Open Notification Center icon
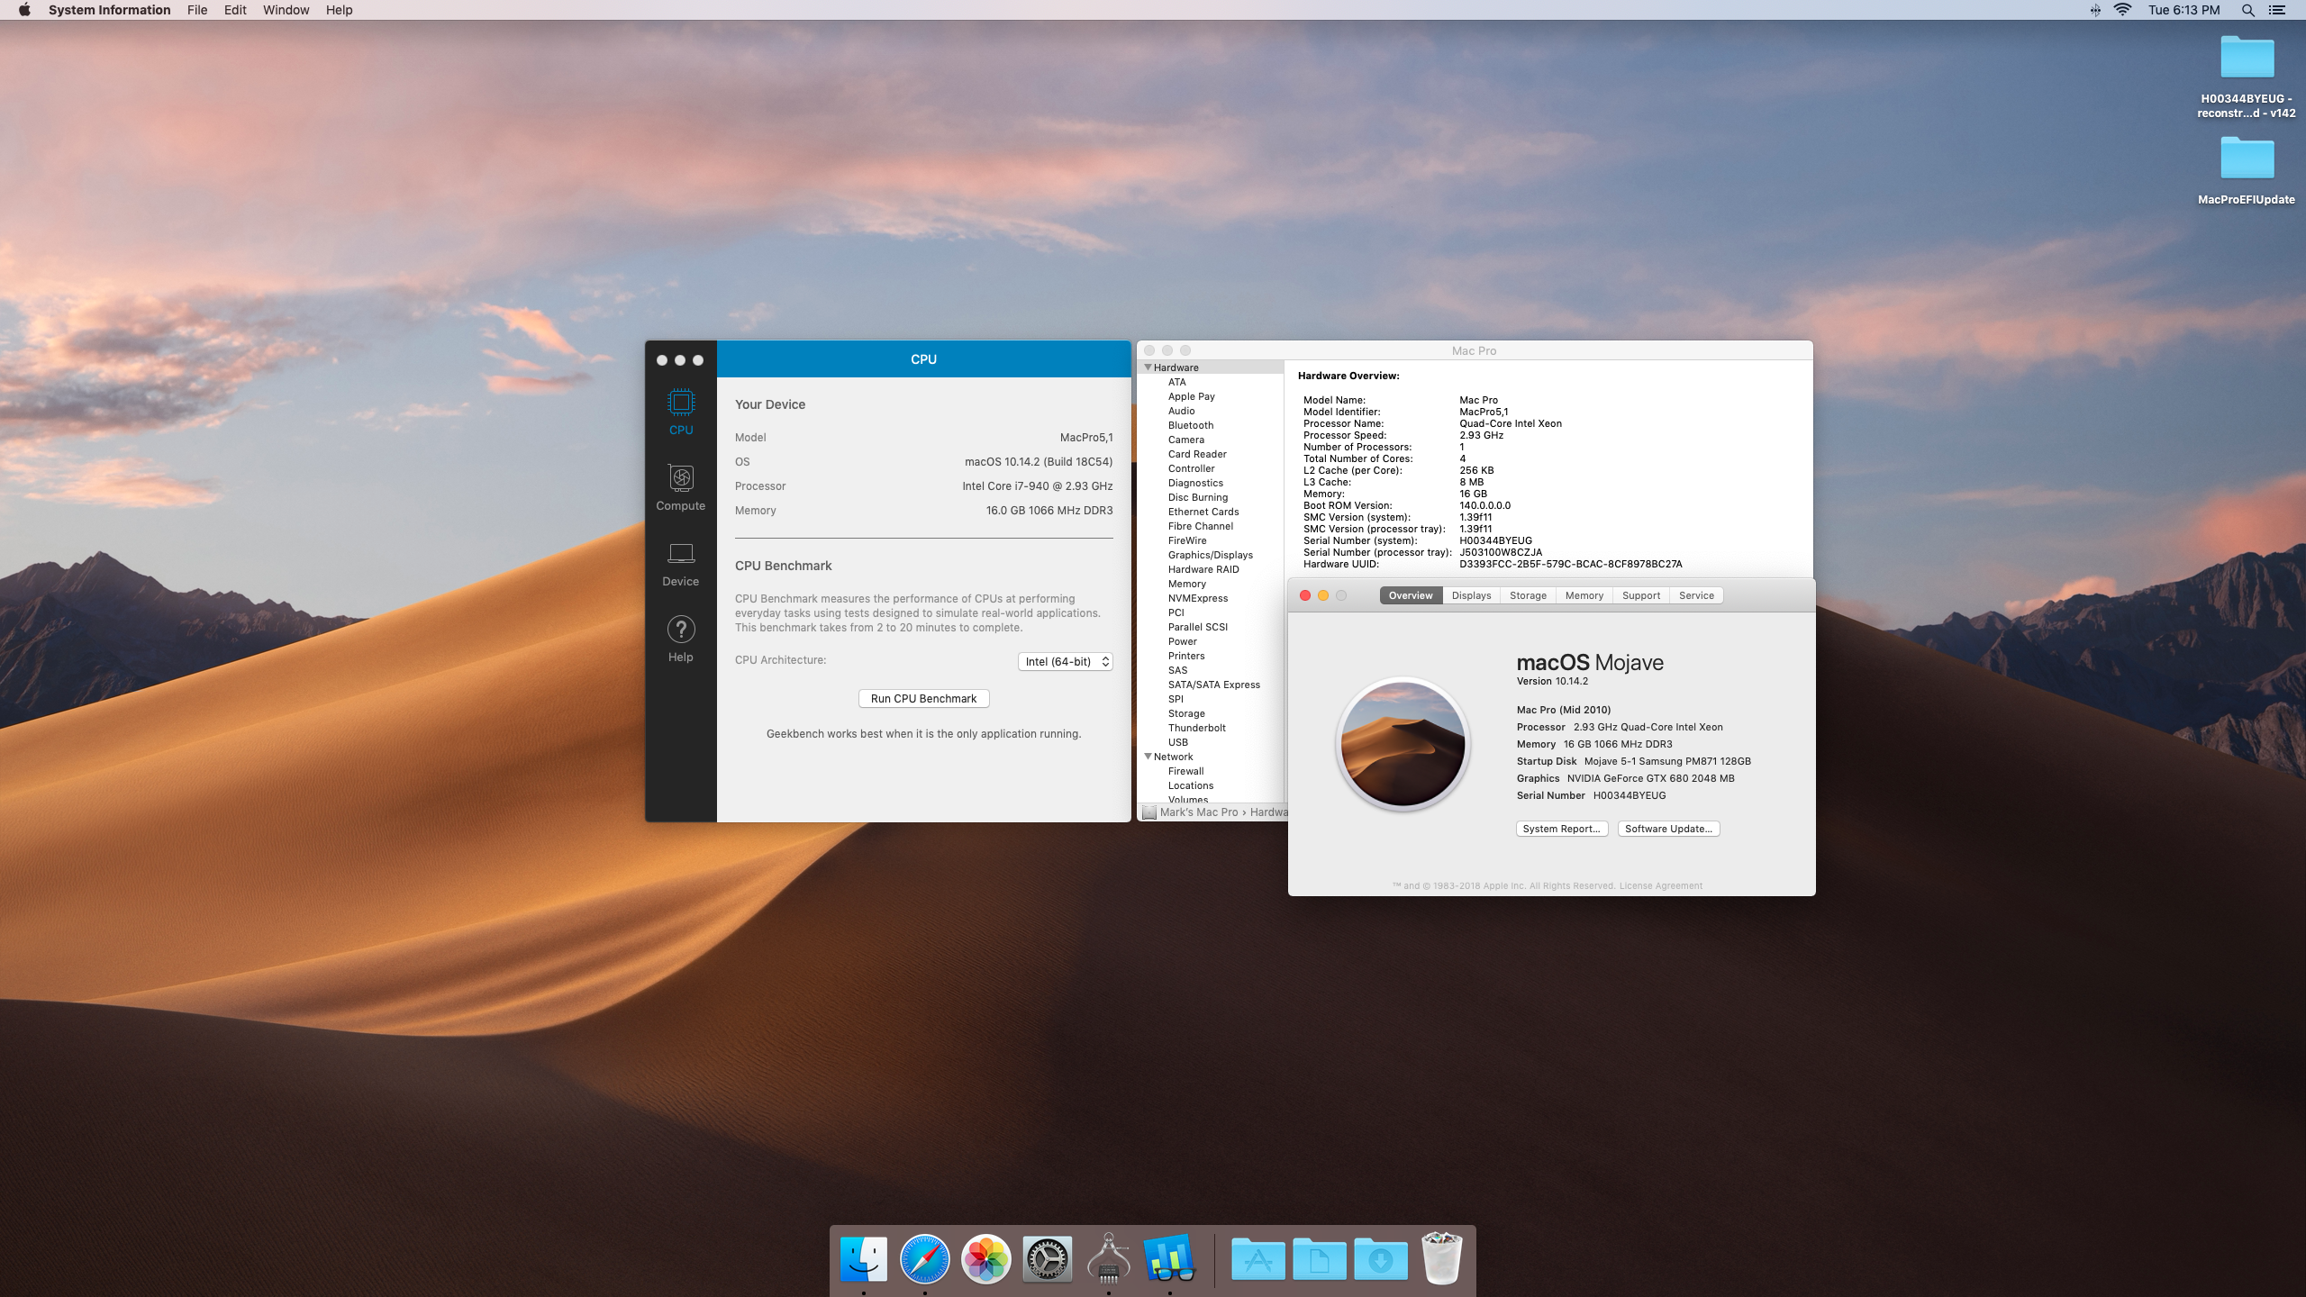 [2277, 10]
